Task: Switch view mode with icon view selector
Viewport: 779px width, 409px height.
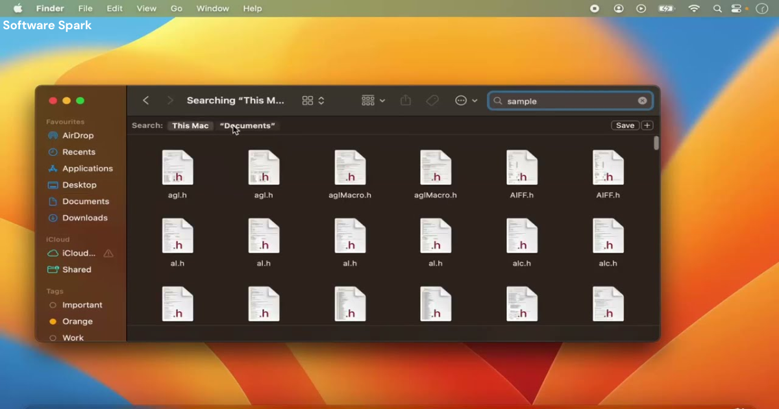Action: 314,101
